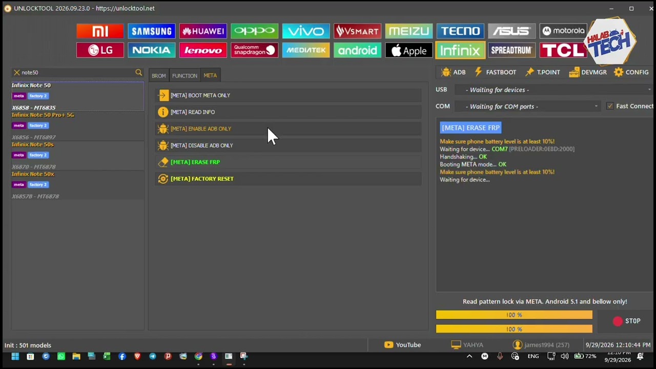The height and width of the screenshot is (369, 656).
Task: Open the Windows Start menu
Action: point(15,356)
